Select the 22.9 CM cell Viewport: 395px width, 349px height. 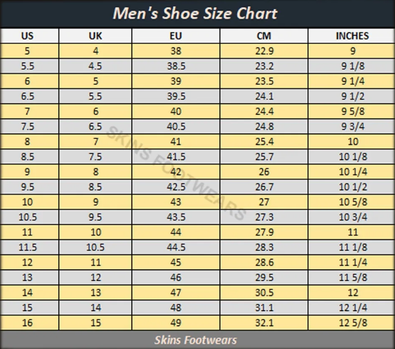click(264, 51)
